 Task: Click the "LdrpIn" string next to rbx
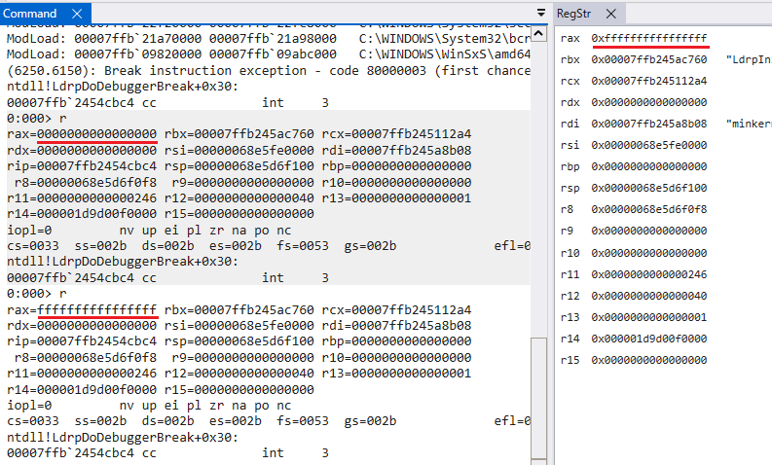(x=749, y=59)
